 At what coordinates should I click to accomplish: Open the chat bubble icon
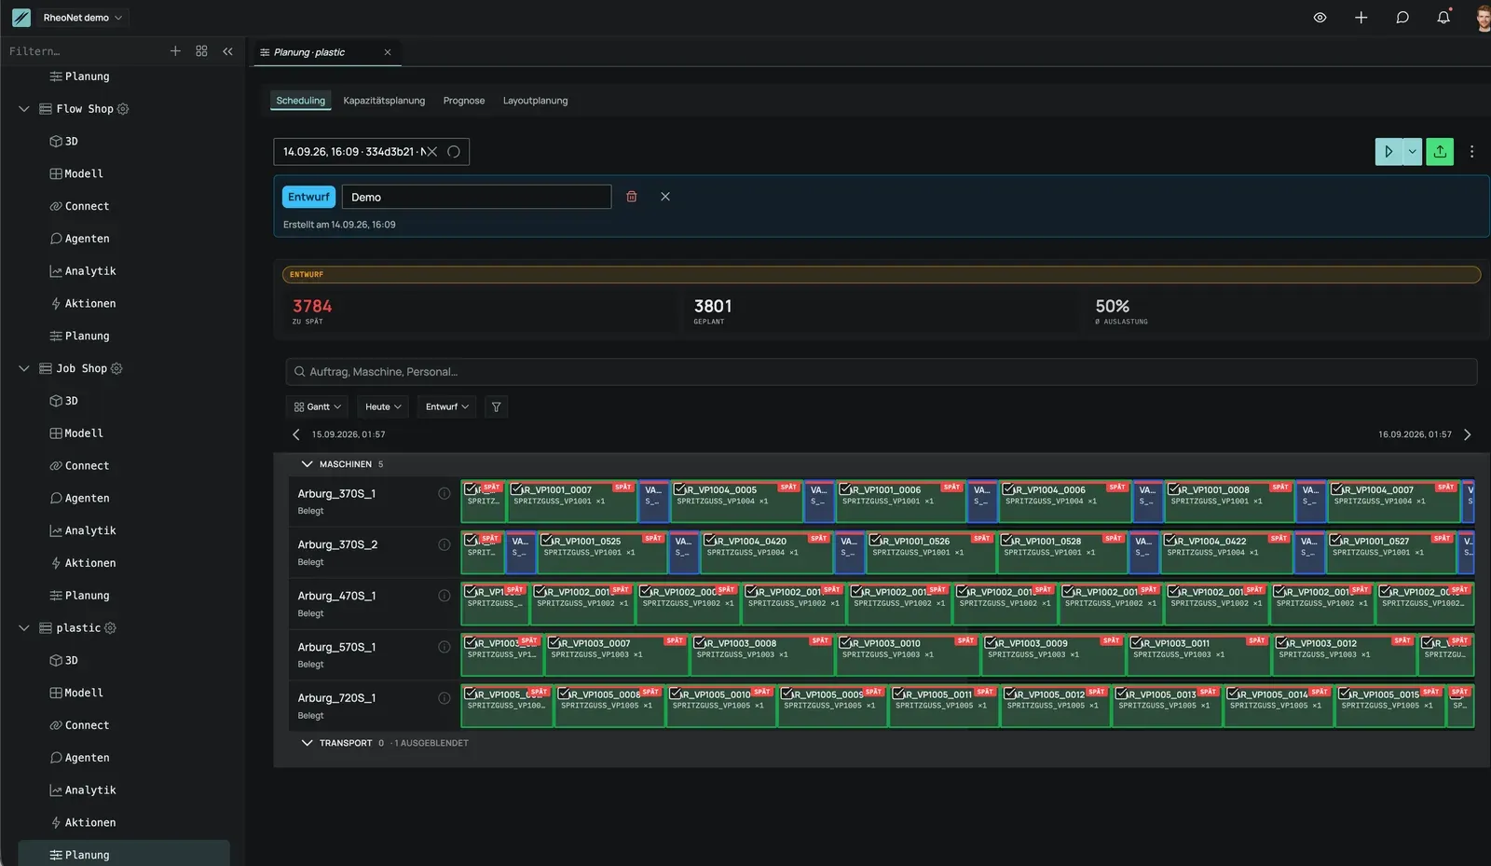[1402, 18]
